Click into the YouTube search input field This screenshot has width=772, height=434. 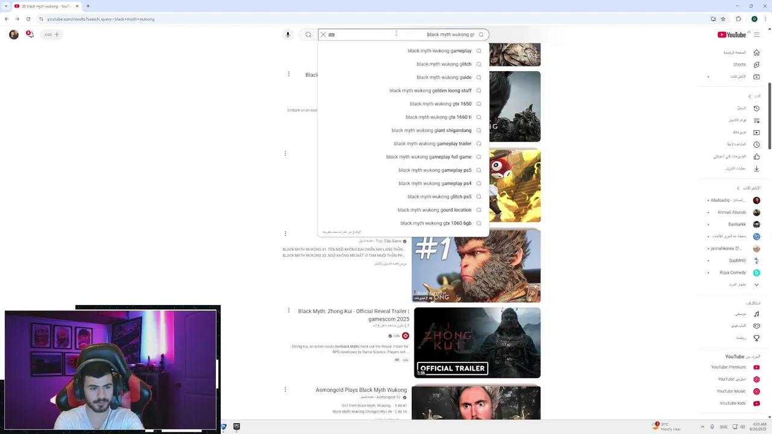405,34
